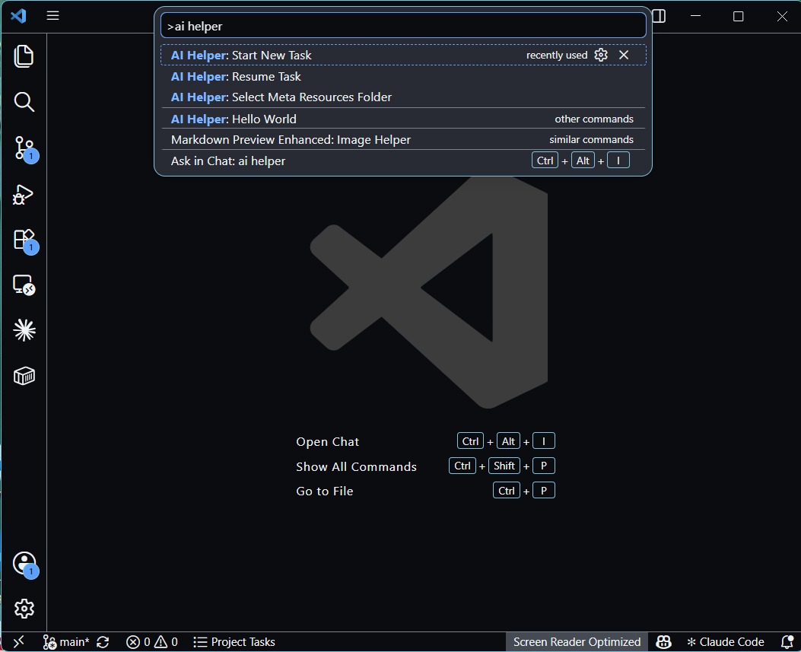
Task: Open Claude Code status bar item
Action: point(726,642)
